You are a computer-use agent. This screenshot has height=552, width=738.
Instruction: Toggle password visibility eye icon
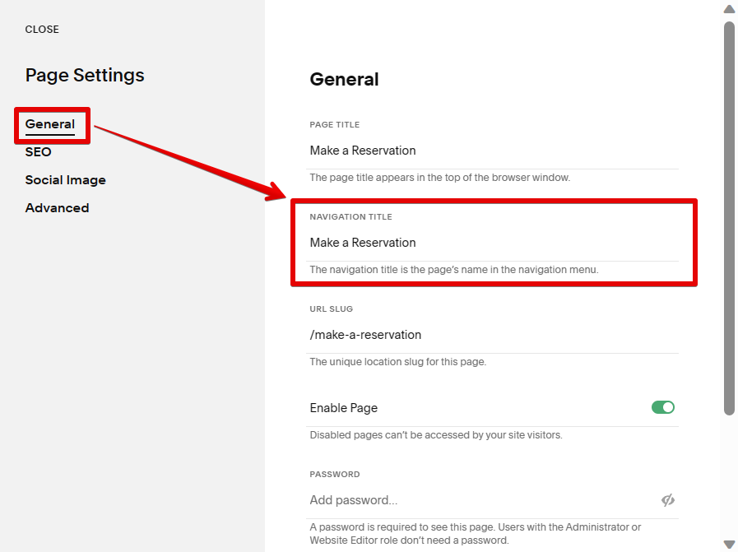click(x=667, y=500)
